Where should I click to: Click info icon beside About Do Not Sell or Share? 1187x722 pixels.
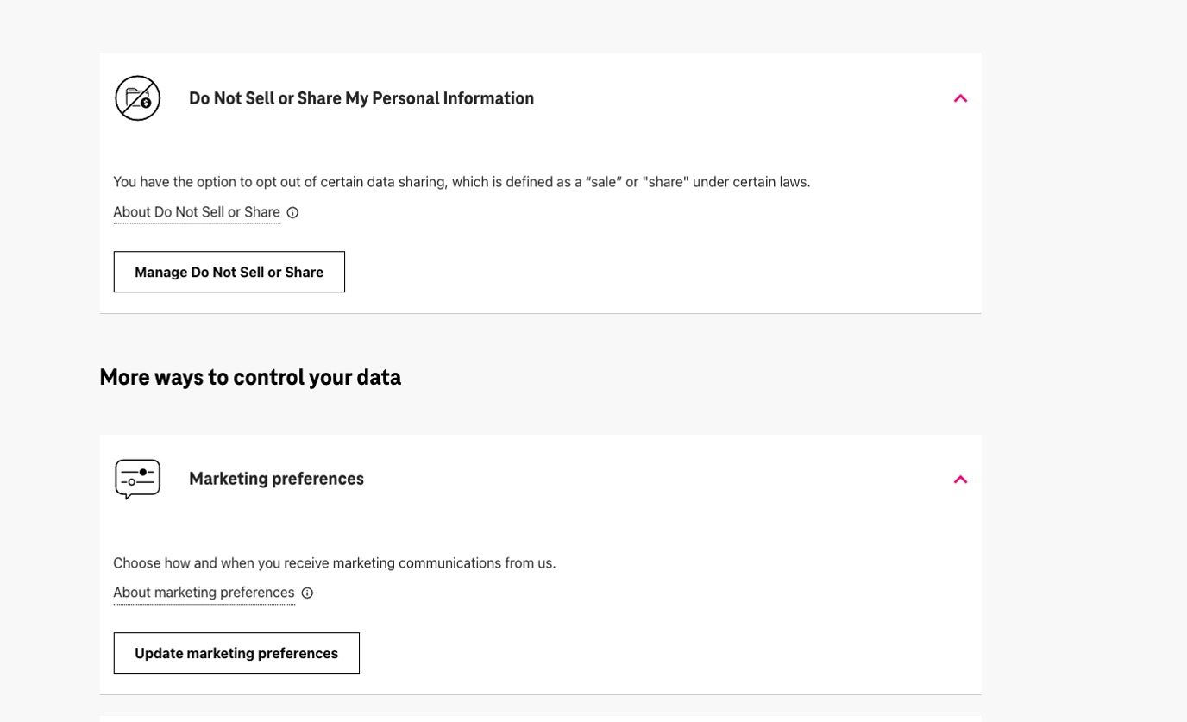pos(292,212)
